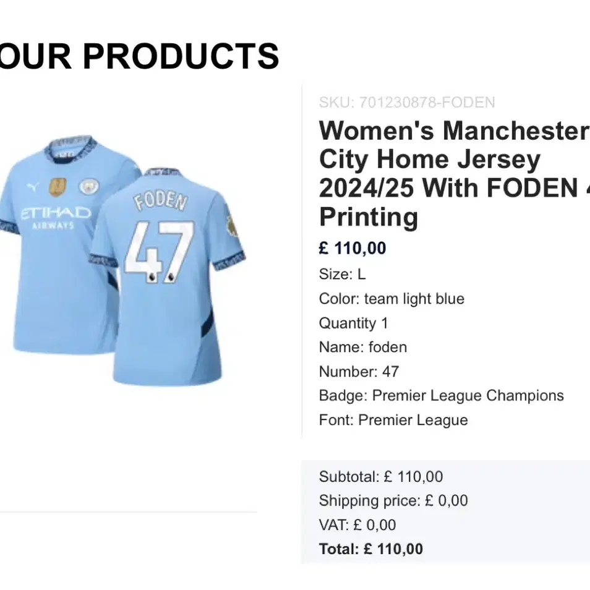Click the Subtotal: £ 110,00 row
The height and width of the screenshot is (590, 590).
tap(381, 477)
